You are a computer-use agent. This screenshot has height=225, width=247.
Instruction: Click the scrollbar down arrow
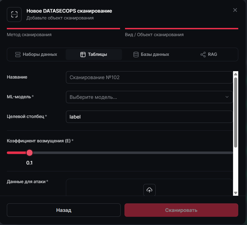pyautogui.click(x=236, y=193)
